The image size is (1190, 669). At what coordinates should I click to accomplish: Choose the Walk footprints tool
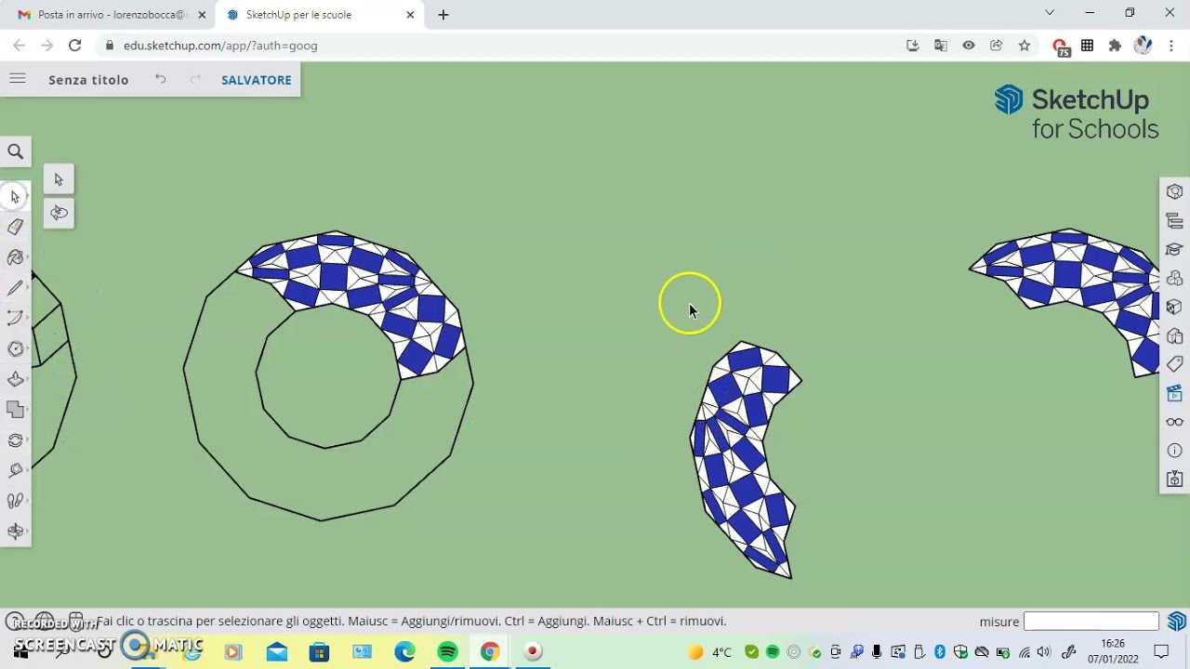click(x=16, y=501)
